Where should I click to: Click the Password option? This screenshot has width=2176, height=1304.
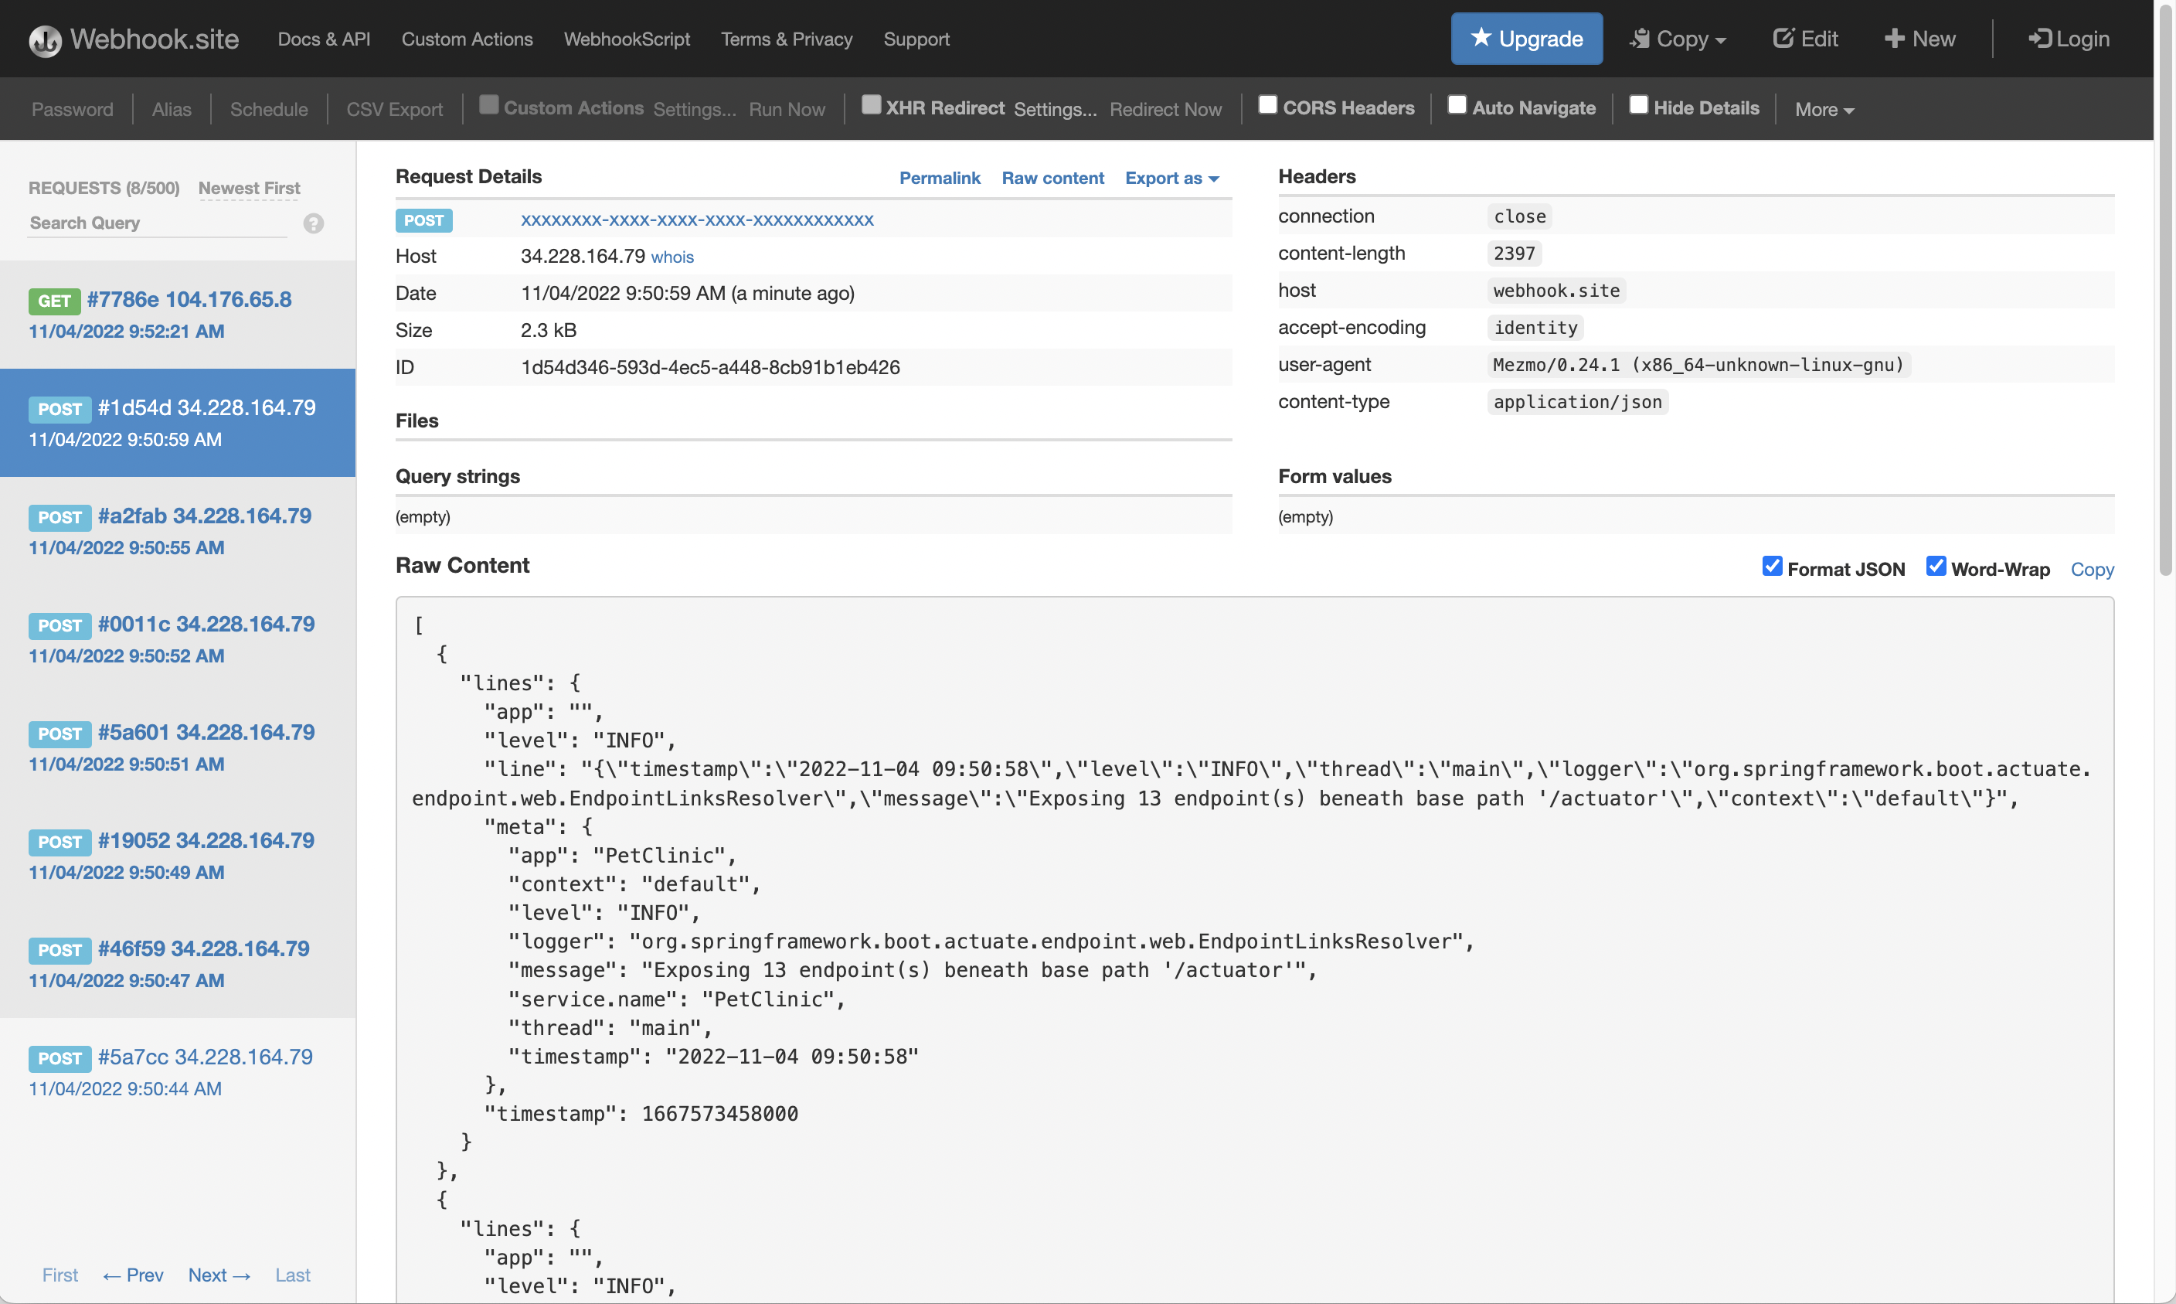click(x=72, y=109)
